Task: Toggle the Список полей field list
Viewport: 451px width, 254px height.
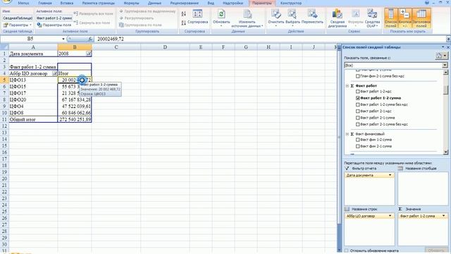Action: point(391,18)
